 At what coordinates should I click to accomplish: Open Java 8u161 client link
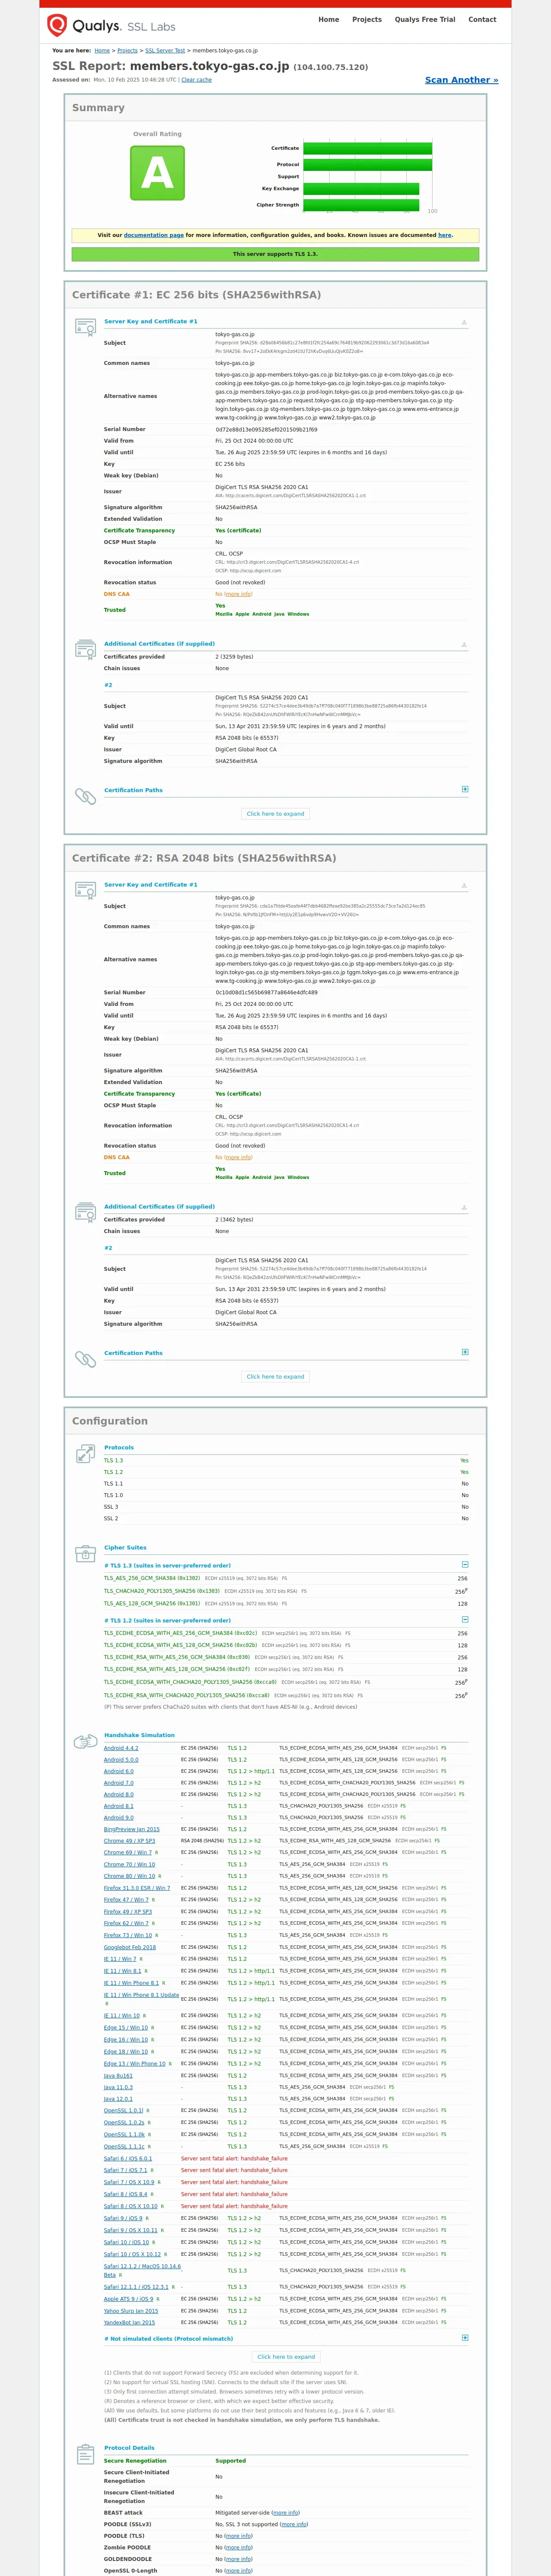pos(118,2075)
